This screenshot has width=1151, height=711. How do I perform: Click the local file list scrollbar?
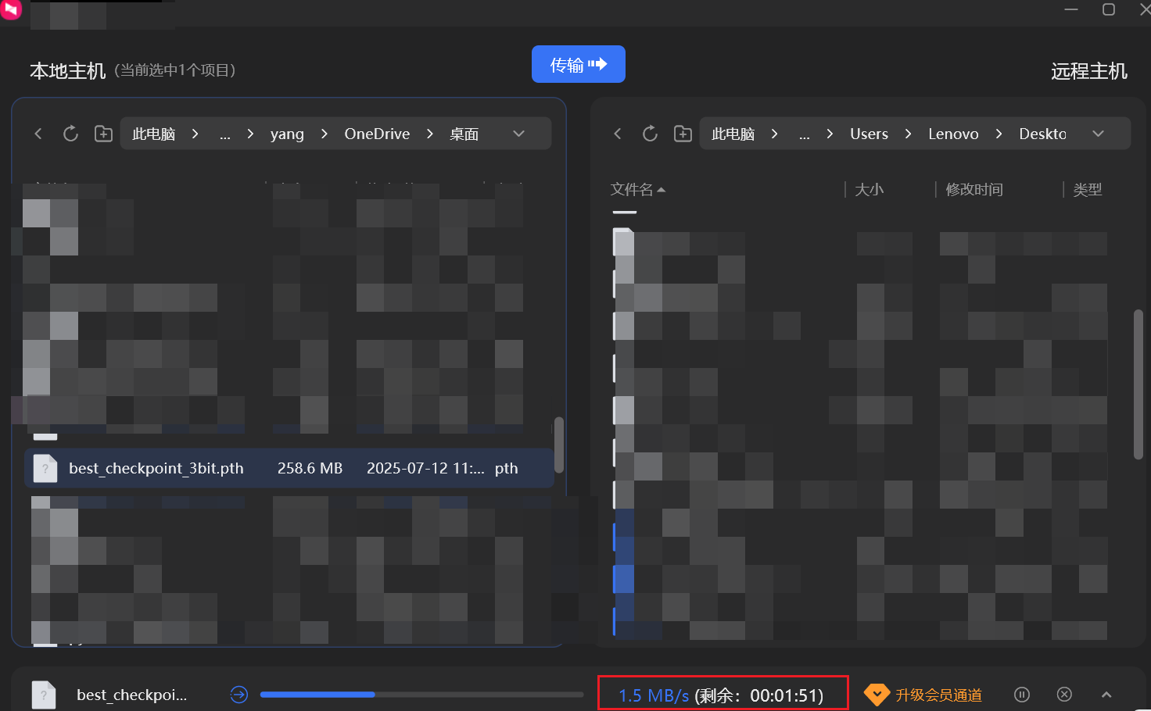coord(558,445)
